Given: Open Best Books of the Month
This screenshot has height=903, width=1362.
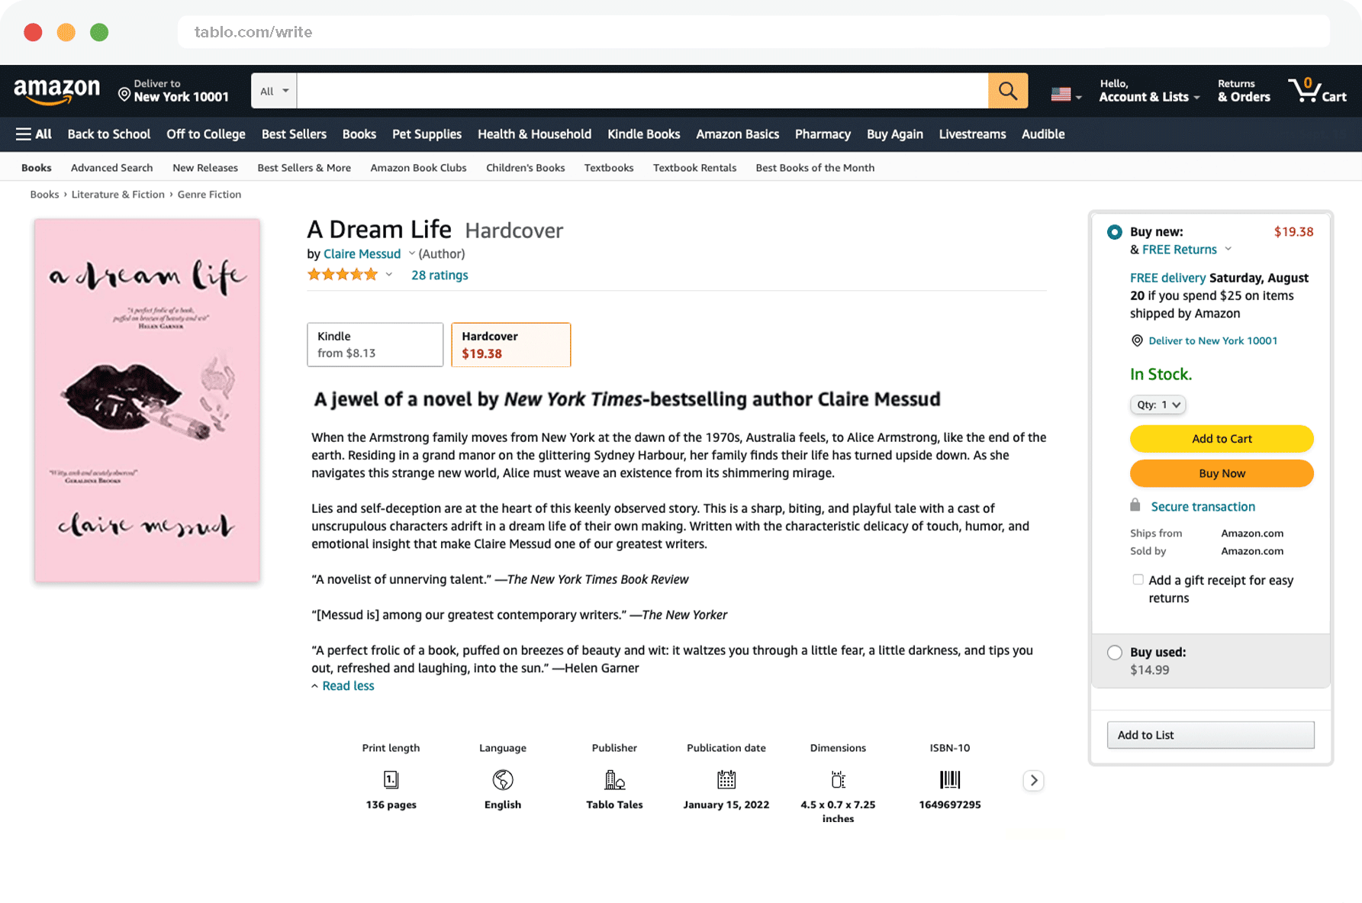Looking at the screenshot, I should point(815,168).
